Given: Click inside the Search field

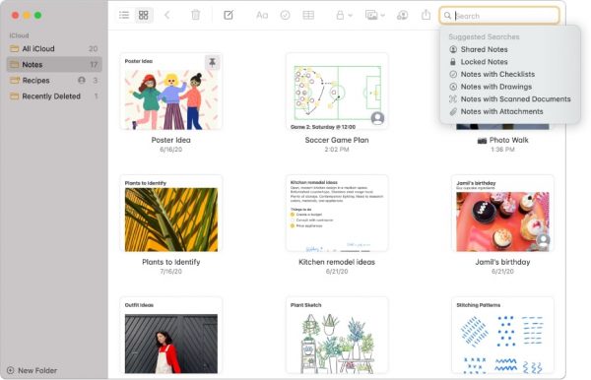Looking at the screenshot, I should tap(499, 16).
